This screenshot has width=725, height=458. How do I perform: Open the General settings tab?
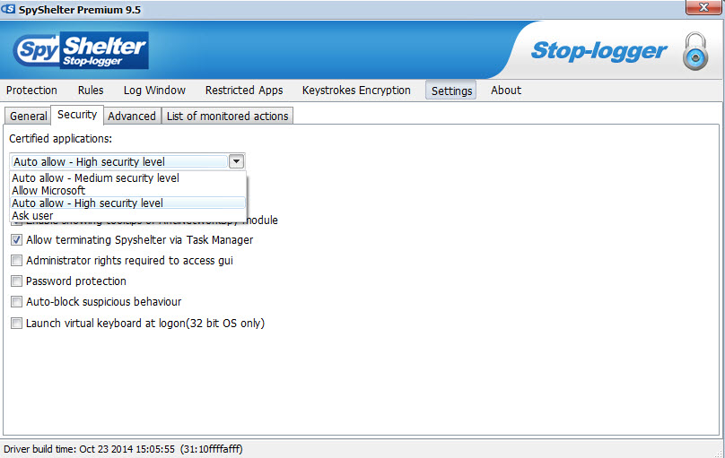(x=28, y=116)
